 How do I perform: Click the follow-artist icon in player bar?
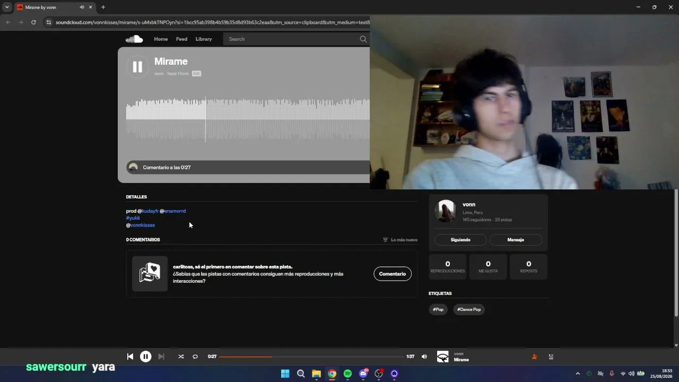click(535, 357)
